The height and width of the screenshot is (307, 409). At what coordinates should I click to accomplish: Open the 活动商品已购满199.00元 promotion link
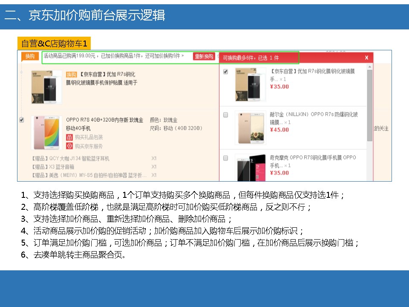pyautogui.click(x=113, y=56)
